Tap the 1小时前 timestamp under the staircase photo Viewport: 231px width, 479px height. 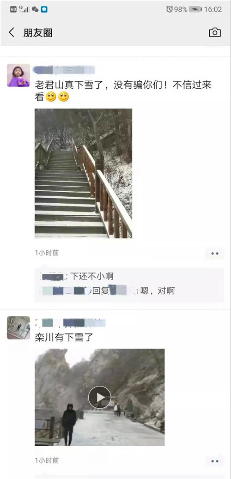pyautogui.click(x=47, y=253)
